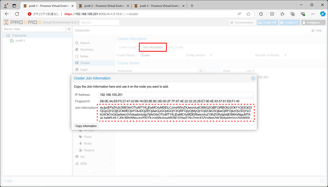
Task: Expand the Datacenter tree node
Action: point(4,36)
